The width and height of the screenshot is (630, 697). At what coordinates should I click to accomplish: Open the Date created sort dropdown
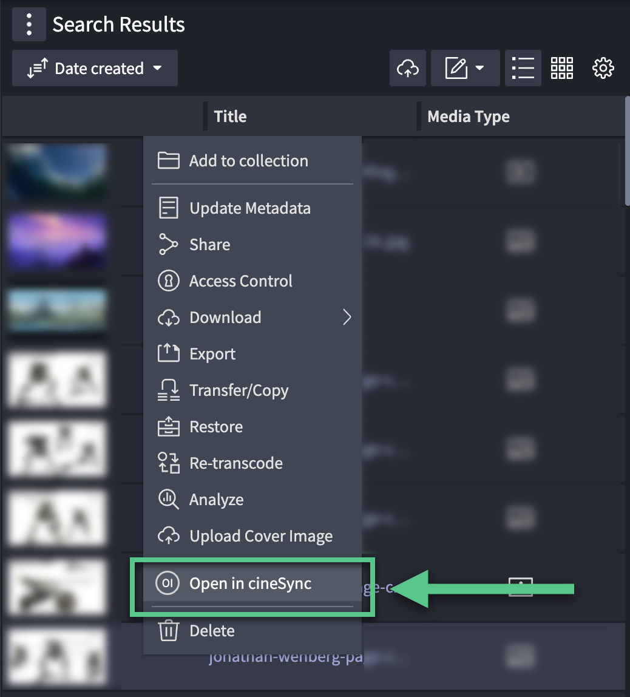[94, 68]
